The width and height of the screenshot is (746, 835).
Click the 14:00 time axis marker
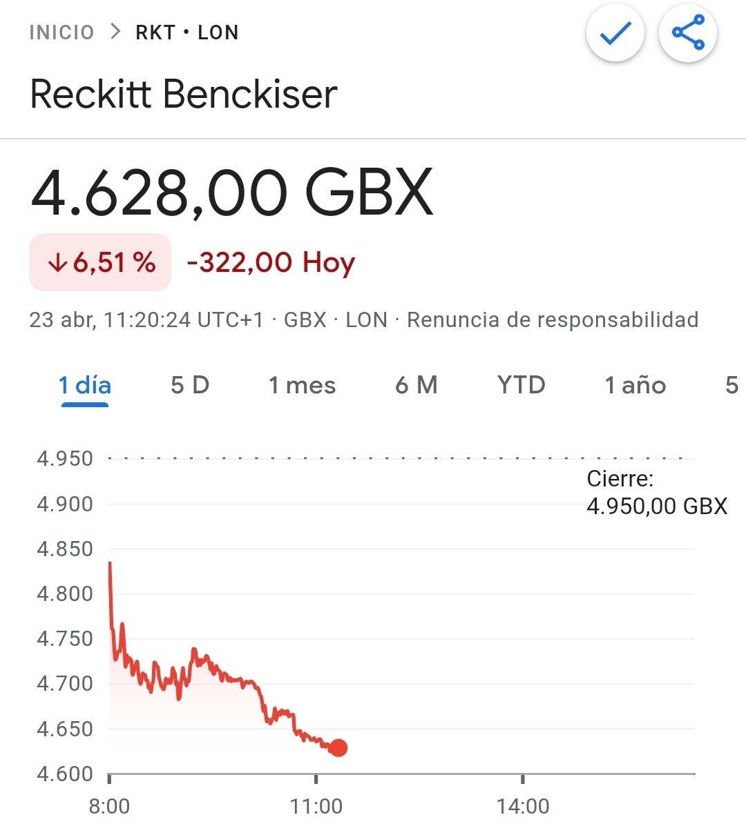[x=523, y=806]
